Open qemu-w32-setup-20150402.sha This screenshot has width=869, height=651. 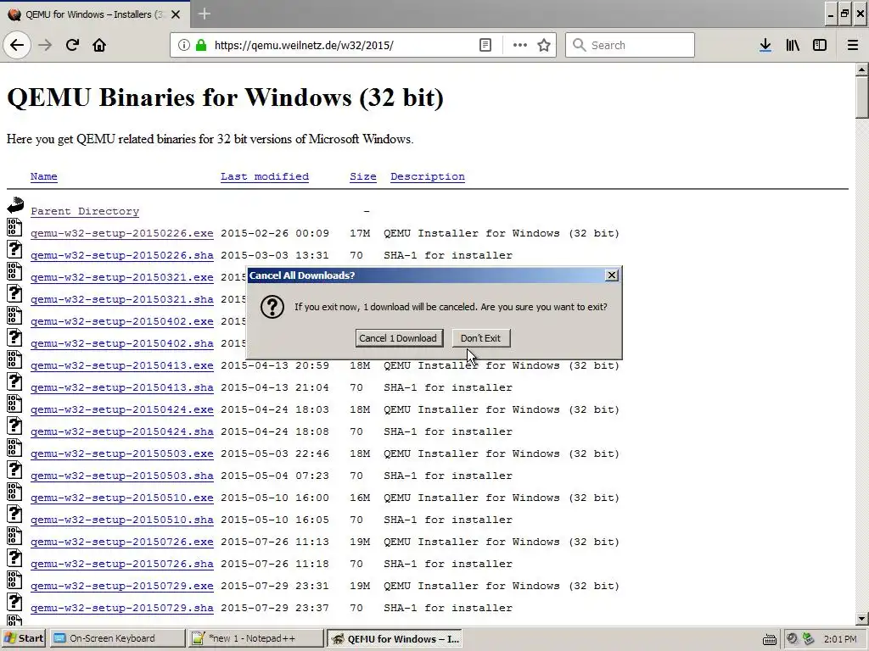(122, 343)
